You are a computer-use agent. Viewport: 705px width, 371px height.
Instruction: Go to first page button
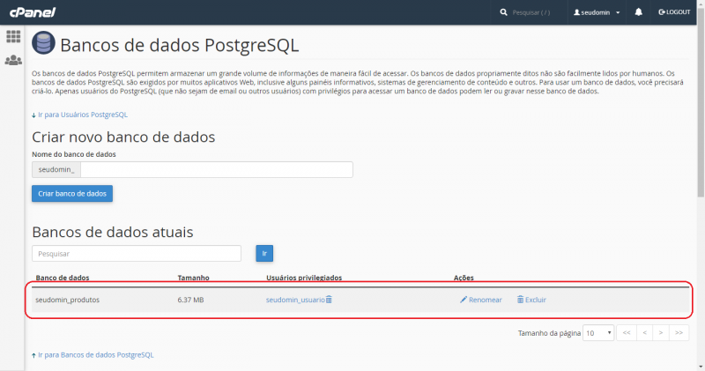[x=627, y=333]
